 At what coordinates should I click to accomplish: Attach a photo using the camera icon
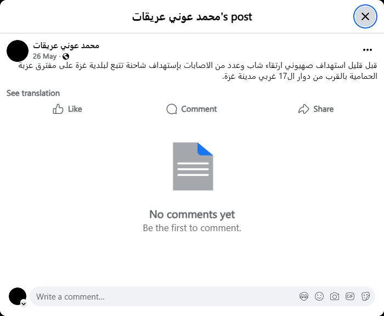click(335, 296)
